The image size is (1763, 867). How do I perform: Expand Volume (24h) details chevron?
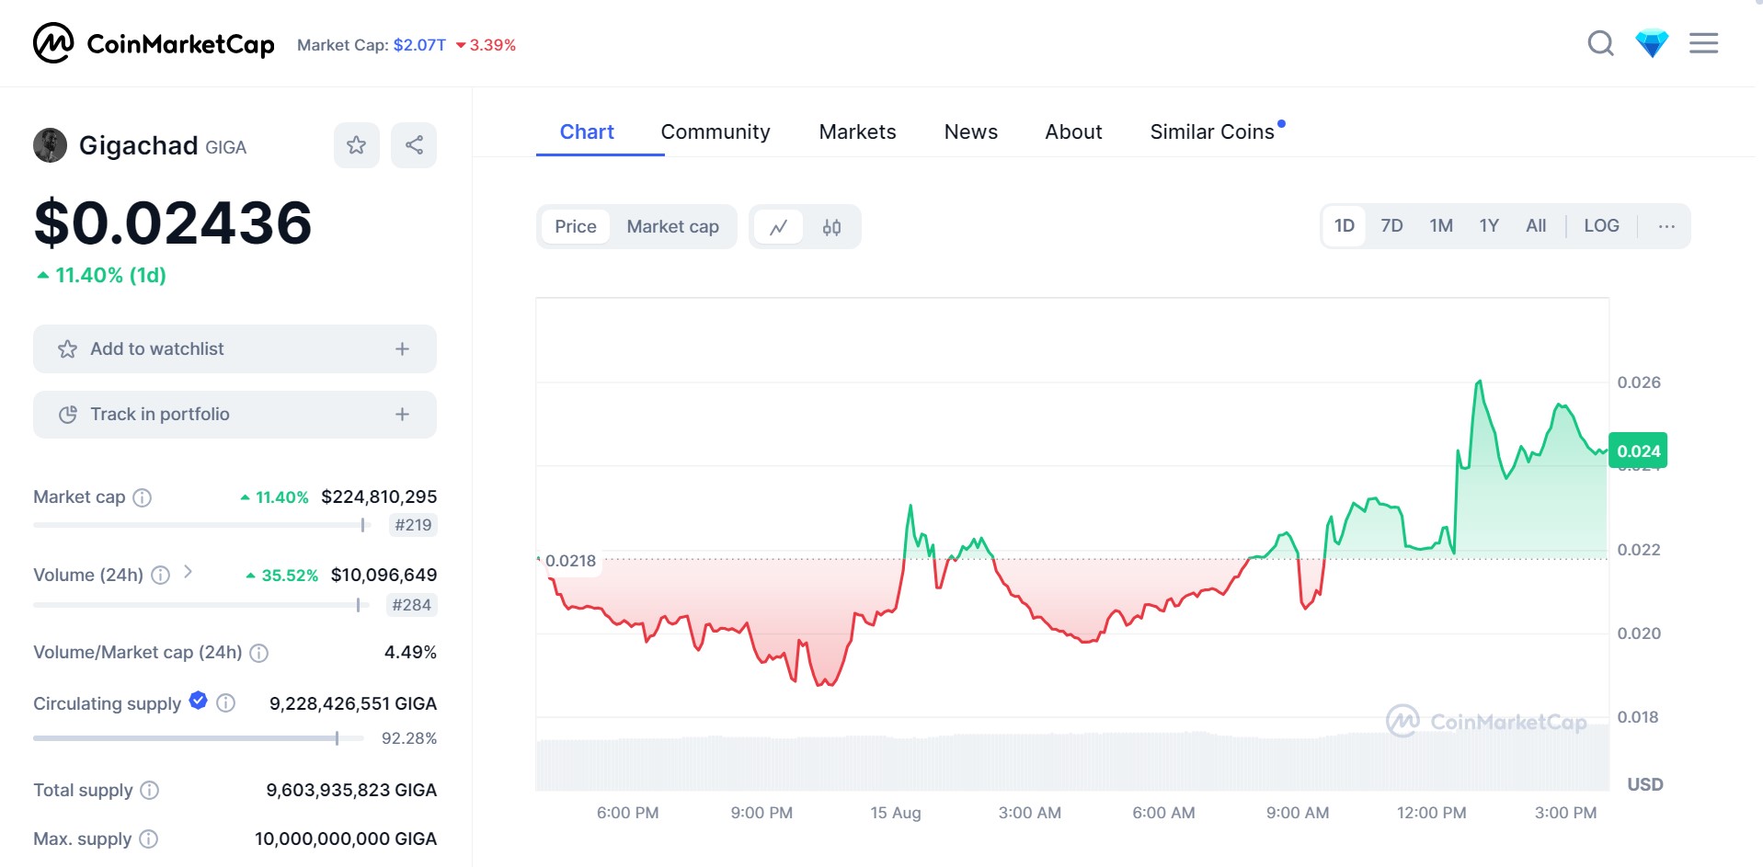[x=188, y=572]
